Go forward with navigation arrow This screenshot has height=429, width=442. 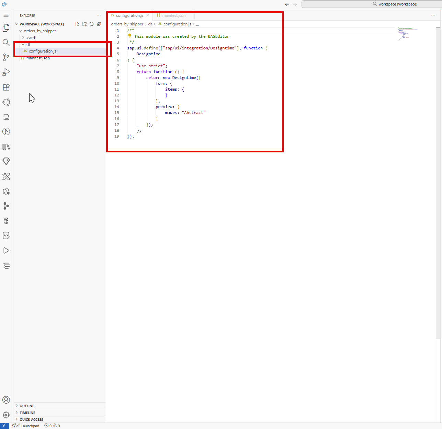click(x=295, y=4)
